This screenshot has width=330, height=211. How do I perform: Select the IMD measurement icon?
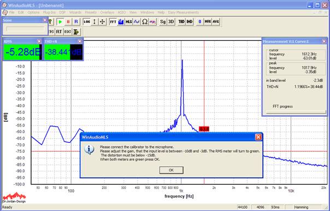point(190,22)
